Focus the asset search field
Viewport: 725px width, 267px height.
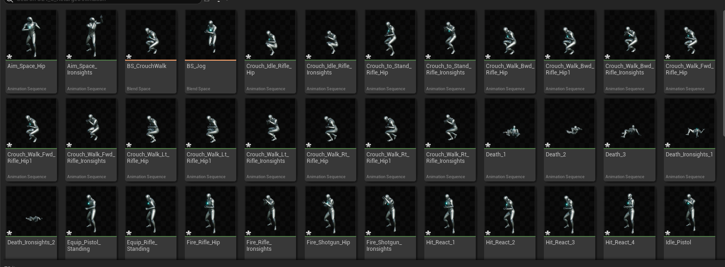103,1
